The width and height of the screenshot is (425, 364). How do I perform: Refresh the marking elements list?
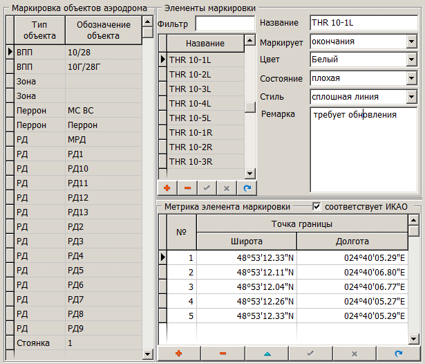pos(247,188)
